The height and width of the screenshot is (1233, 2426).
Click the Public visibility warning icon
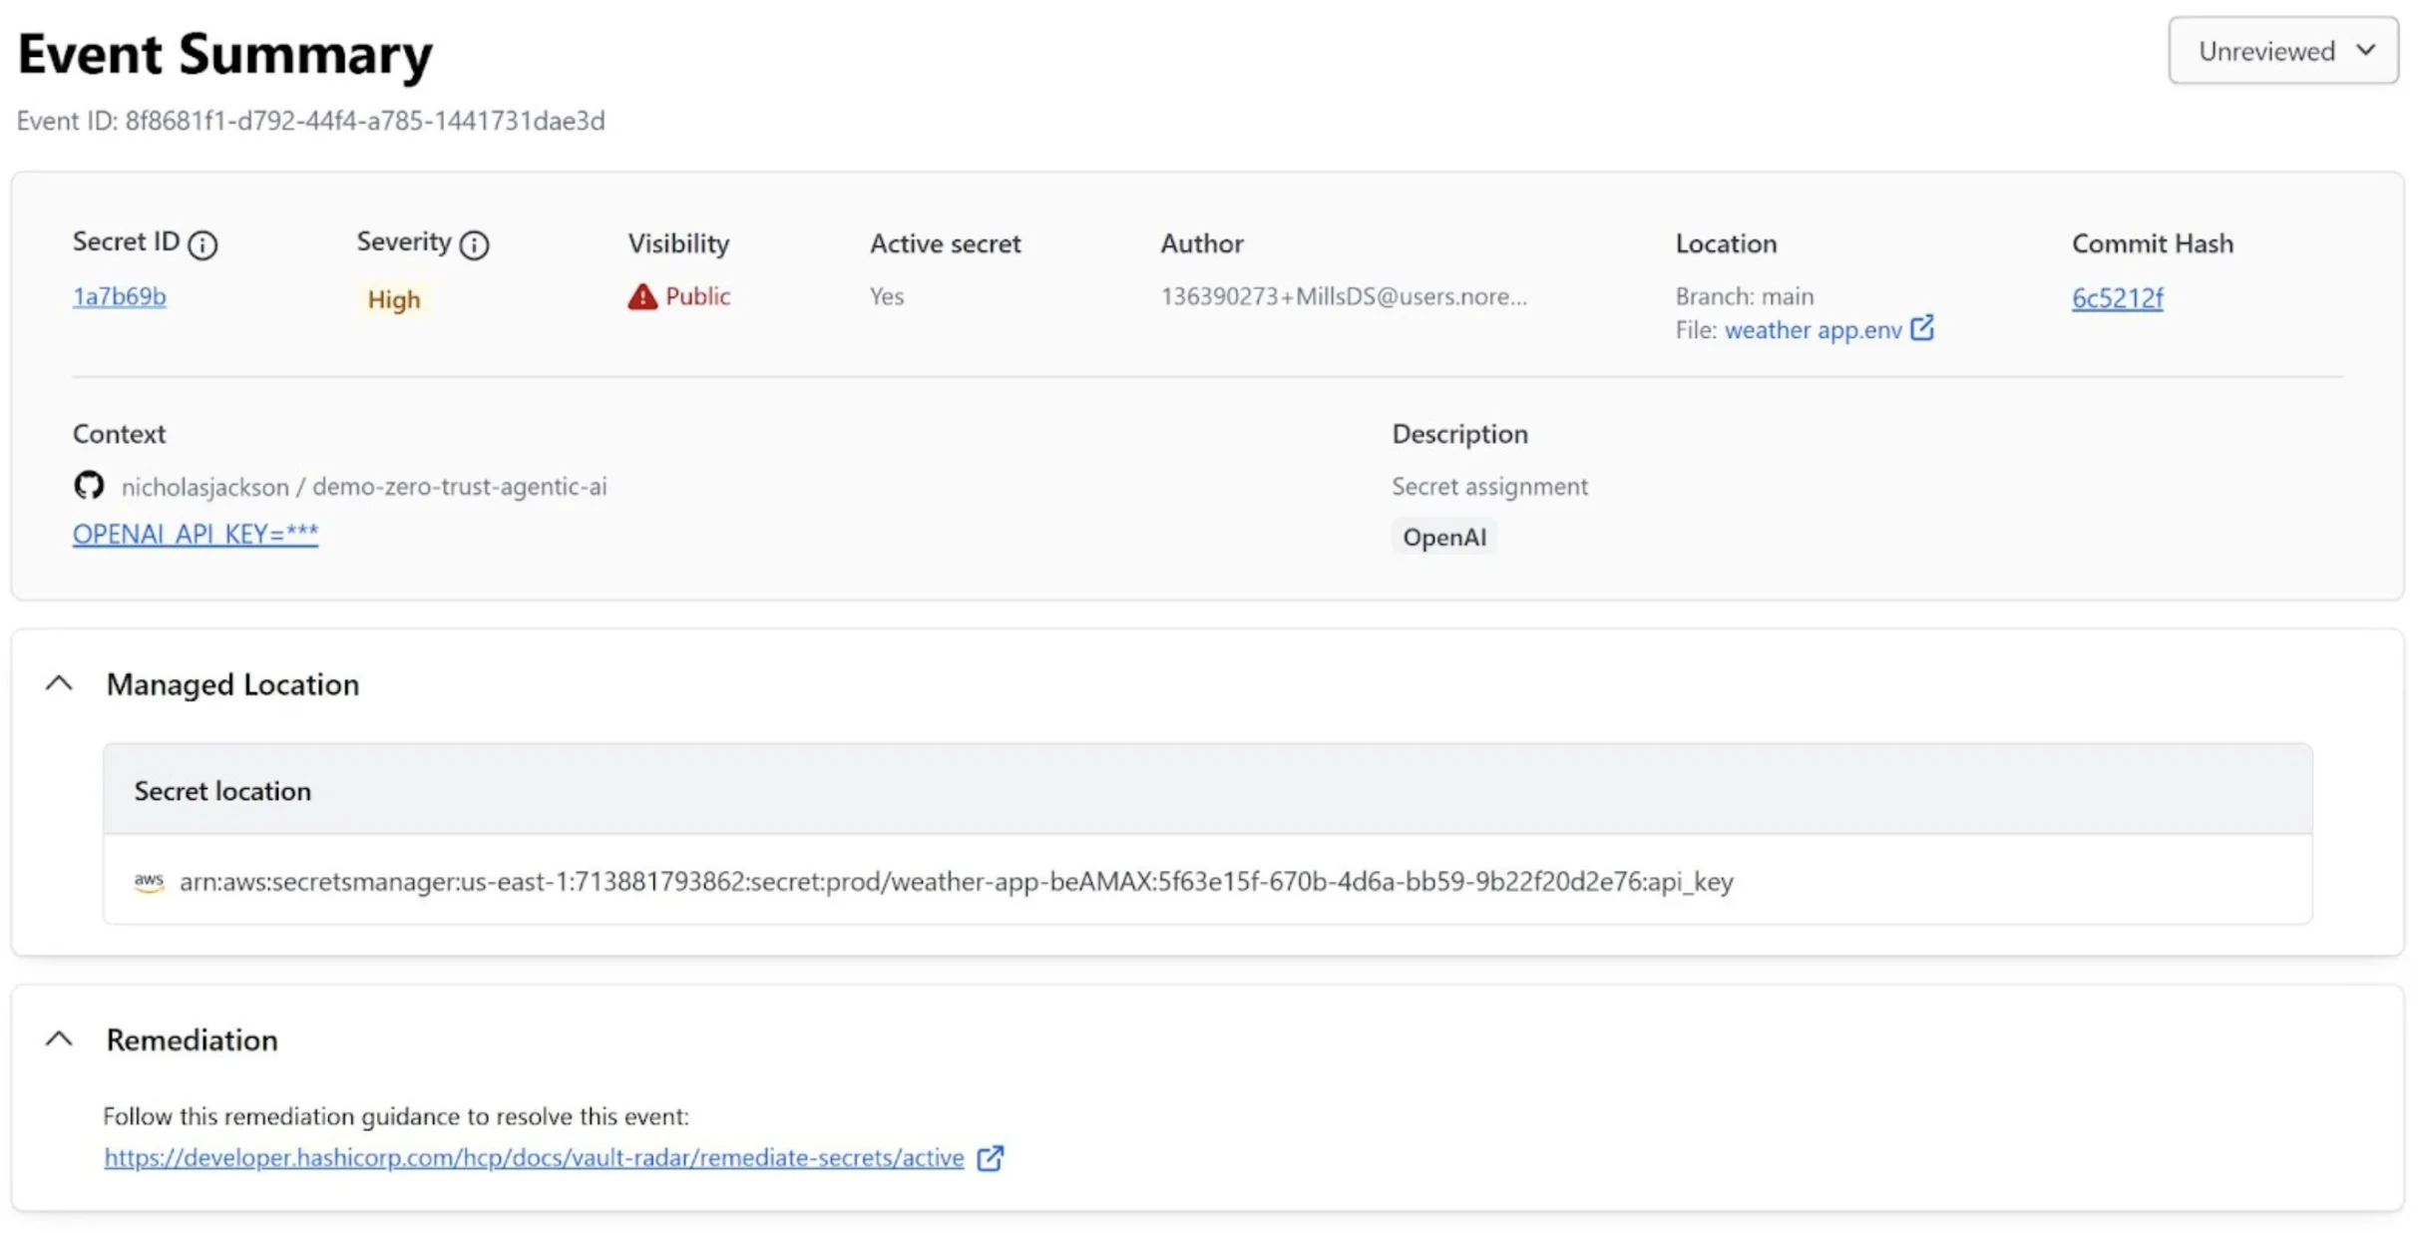coord(642,297)
